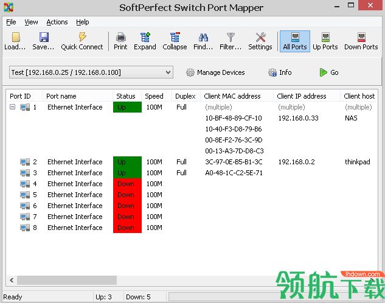Screen dimensions: 385x303
Task: Collapse all rows with Collapse button
Action: point(175,41)
